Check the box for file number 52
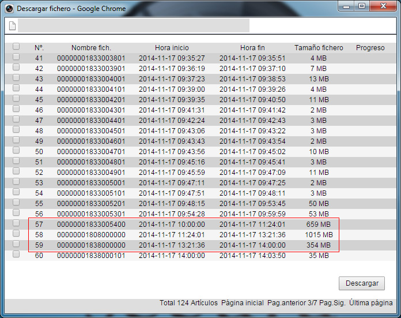Image resolution: width=401 pixels, height=318 pixels. 16,171
